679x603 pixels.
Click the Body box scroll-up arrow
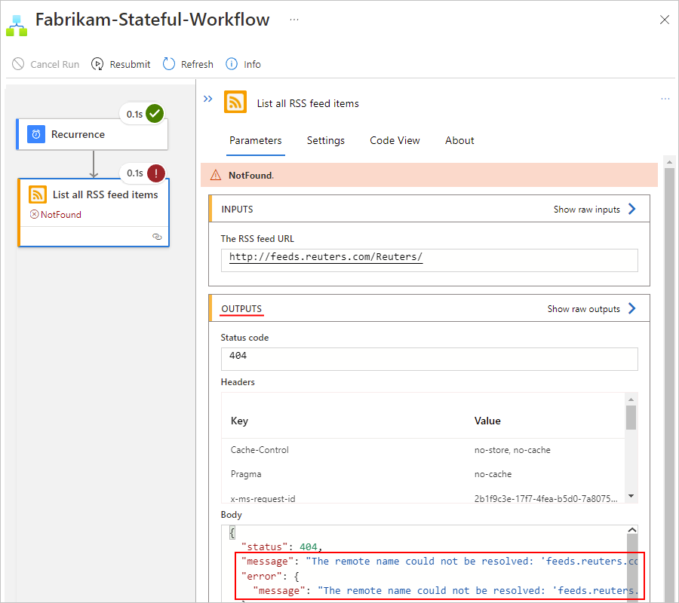point(632,530)
